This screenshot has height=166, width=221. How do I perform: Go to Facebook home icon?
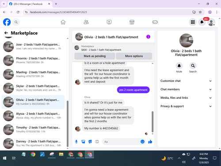coord(63,22)
